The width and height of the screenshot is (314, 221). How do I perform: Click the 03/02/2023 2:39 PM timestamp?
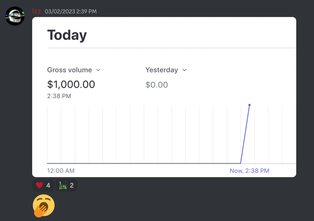(x=71, y=12)
